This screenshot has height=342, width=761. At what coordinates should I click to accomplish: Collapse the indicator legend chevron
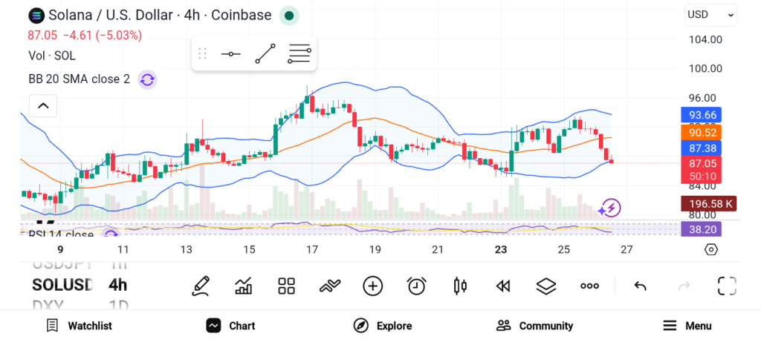(x=43, y=107)
